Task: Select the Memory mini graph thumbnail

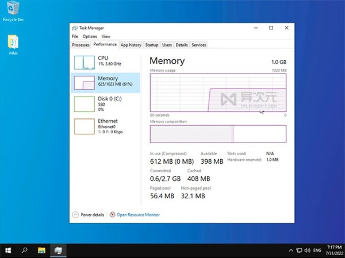Action: pos(85,83)
